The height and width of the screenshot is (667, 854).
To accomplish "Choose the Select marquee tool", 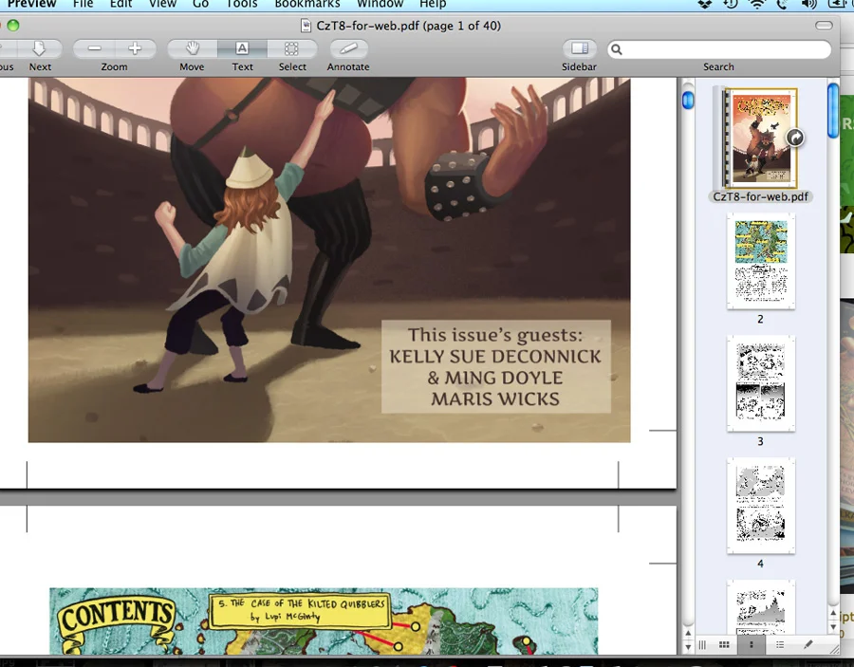I will tap(292, 48).
